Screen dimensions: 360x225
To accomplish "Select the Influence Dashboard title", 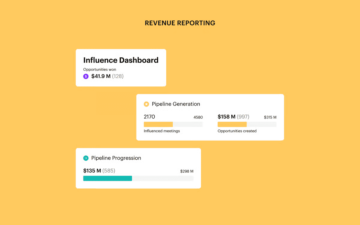I will pyautogui.click(x=121, y=60).
